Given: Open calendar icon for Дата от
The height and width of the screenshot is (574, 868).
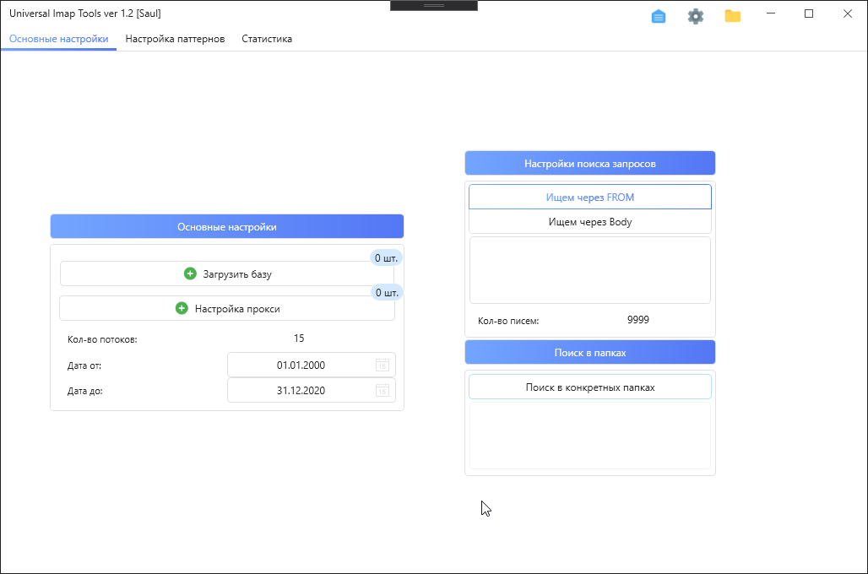Looking at the screenshot, I should point(382,365).
